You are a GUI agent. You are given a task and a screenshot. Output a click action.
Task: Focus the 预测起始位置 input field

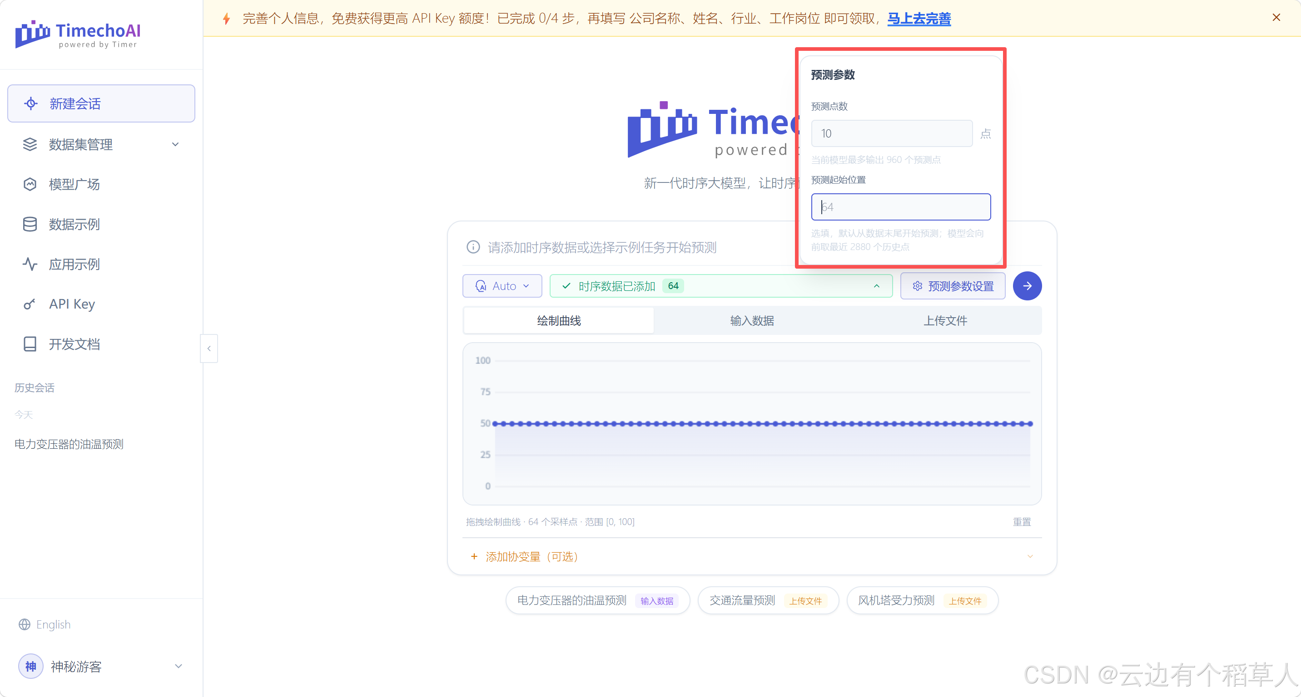(901, 207)
